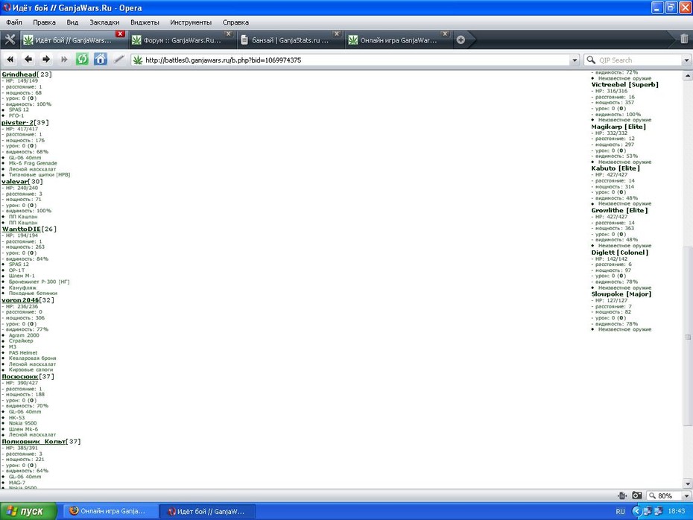
Task: Open the Посюсюкк player link
Action: click(x=20, y=376)
